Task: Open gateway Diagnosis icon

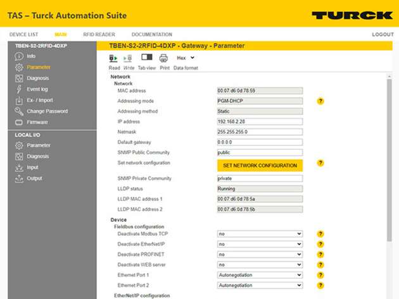Action: [19, 78]
